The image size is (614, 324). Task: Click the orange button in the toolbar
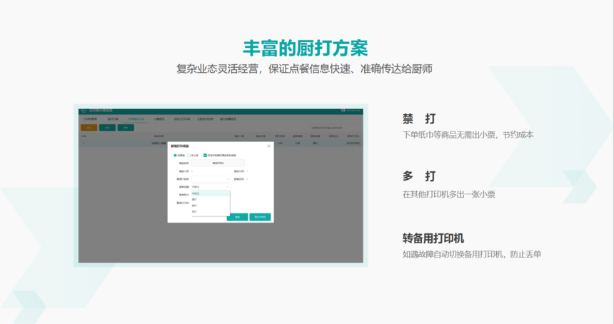(89, 128)
